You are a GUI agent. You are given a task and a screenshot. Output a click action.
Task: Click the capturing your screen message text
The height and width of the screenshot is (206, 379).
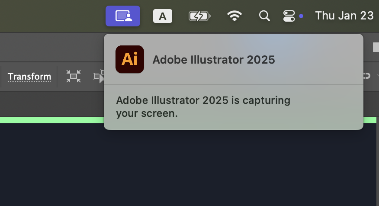(x=203, y=107)
